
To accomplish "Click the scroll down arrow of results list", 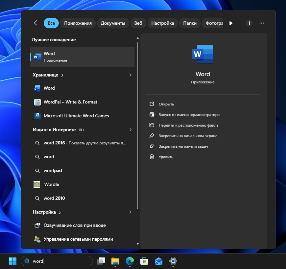I will [138, 244].
